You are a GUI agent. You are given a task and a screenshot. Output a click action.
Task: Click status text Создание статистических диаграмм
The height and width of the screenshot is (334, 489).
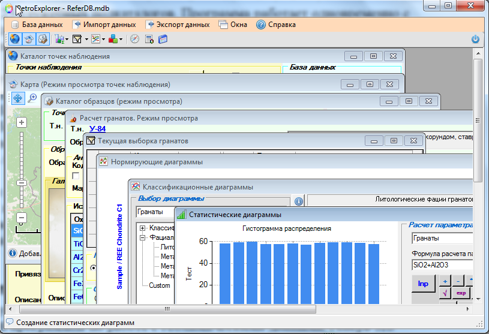(75, 323)
